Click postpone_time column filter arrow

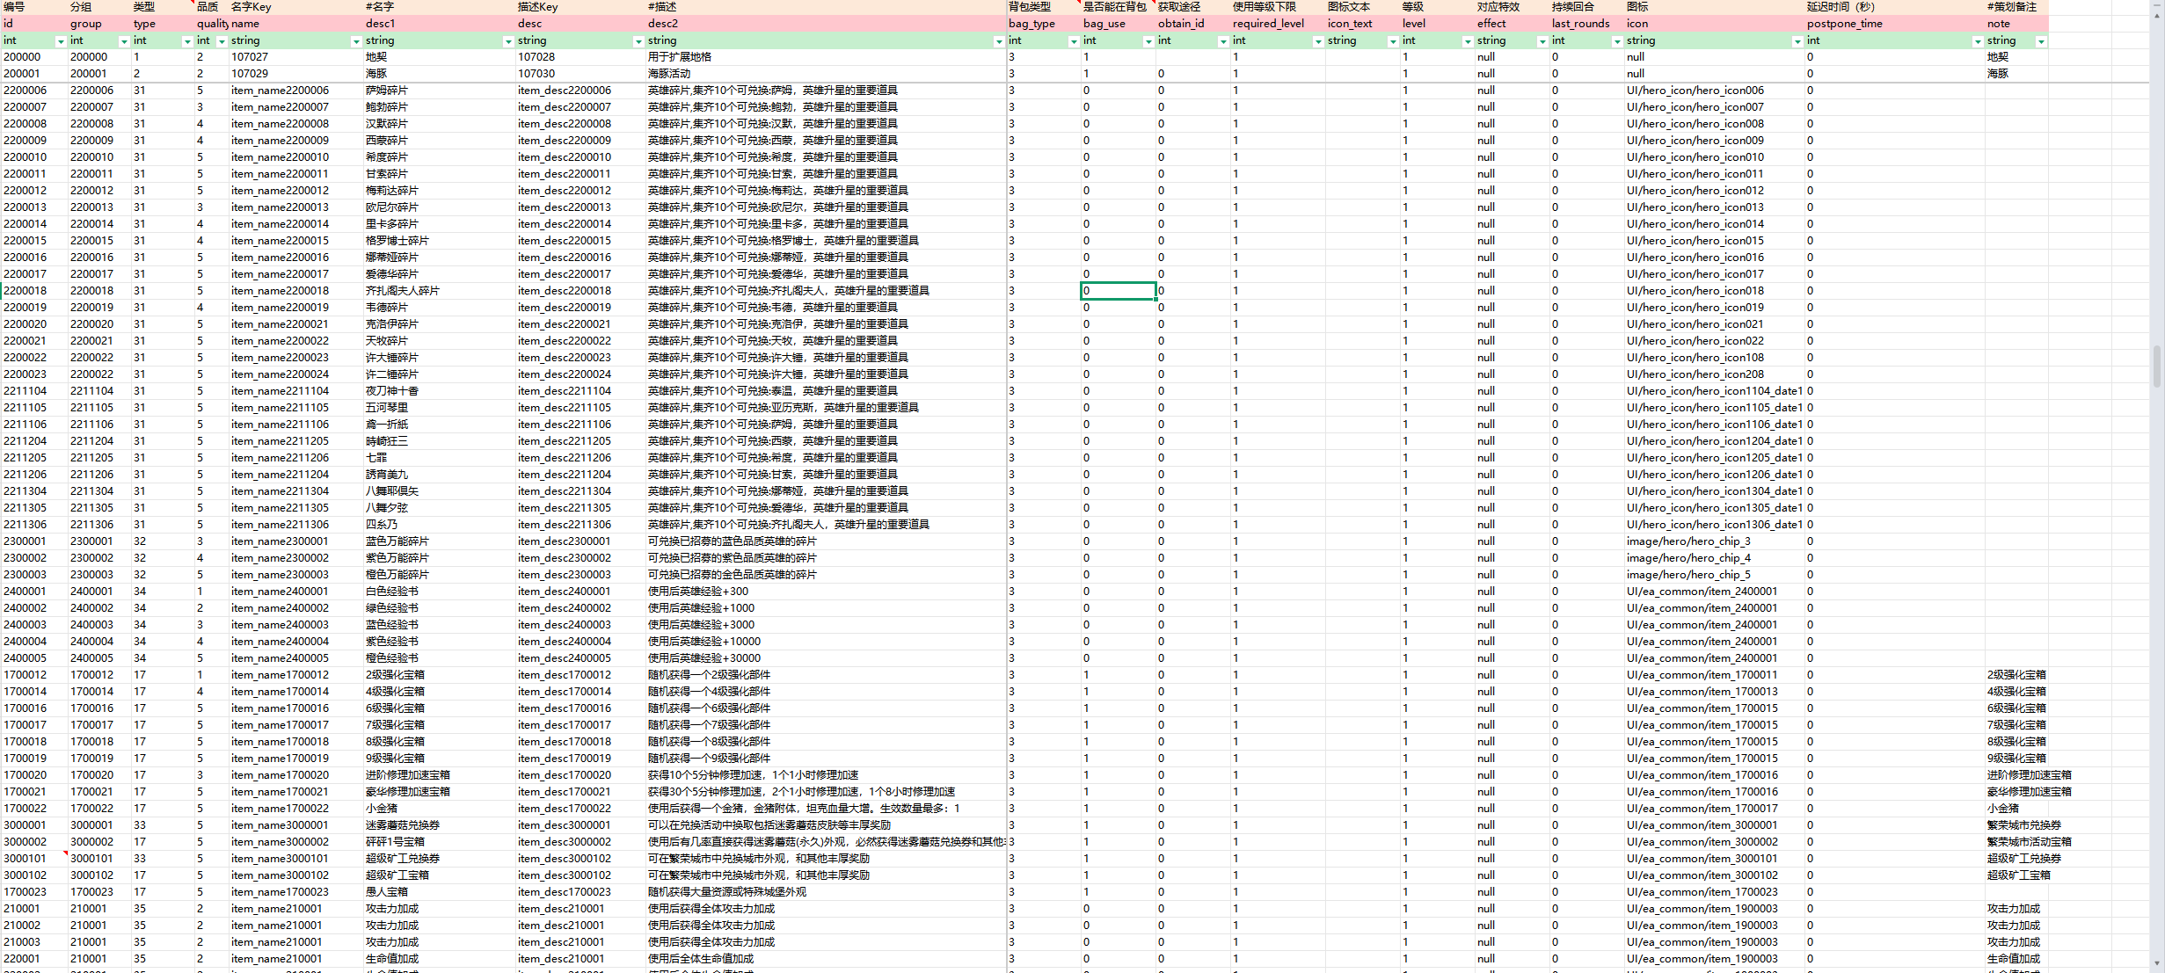1978,41
